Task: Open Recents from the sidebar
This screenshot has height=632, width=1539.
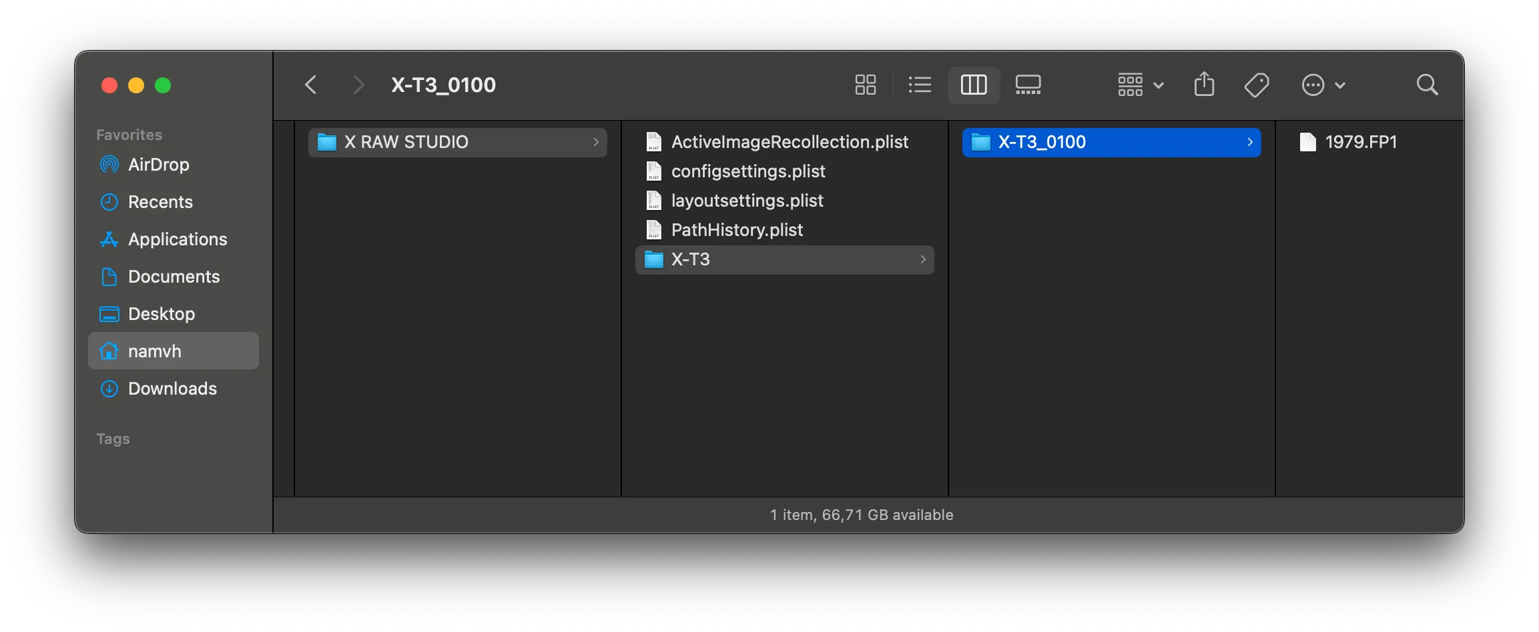Action: pos(160,202)
